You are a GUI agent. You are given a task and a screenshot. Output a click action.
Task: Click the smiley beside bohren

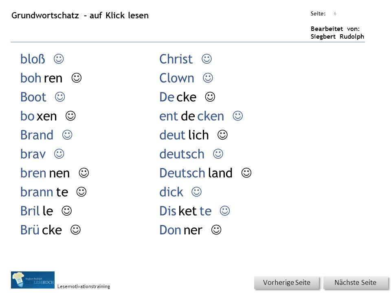click(77, 78)
